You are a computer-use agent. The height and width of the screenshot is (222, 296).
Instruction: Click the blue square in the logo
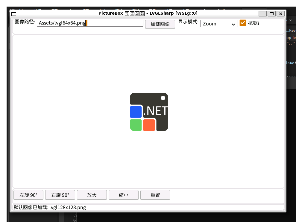[136, 112]
